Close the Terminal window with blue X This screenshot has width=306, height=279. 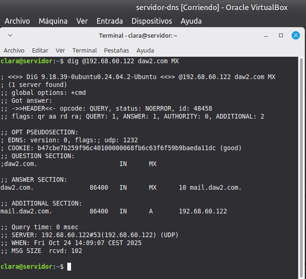point(295,35)
